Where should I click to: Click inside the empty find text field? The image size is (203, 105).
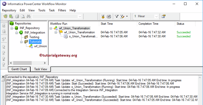point(55,16)
